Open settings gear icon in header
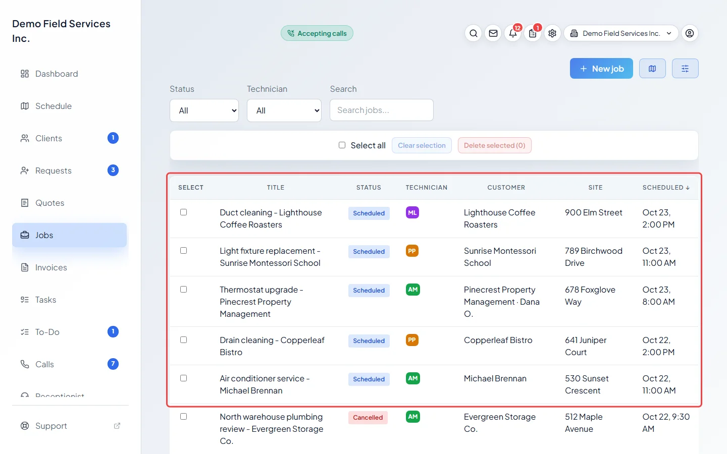Screen dimensions: 727x454 coord(552,33)
